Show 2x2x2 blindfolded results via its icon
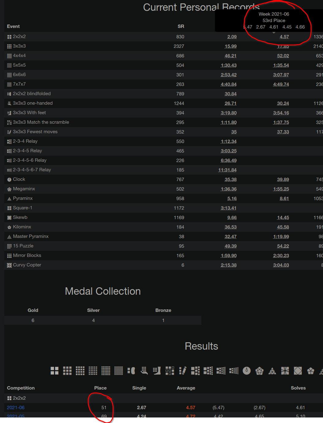Screen dimensions: 323x423 pyautogui.click(x=131, y=371)
